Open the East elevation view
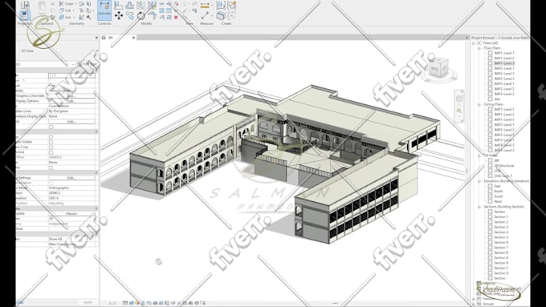This screenshot has width=546, height=307. (x=497, y=186)
